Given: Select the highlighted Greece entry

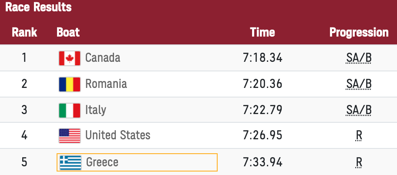Looking at the screenshot, I should point(137,162).
